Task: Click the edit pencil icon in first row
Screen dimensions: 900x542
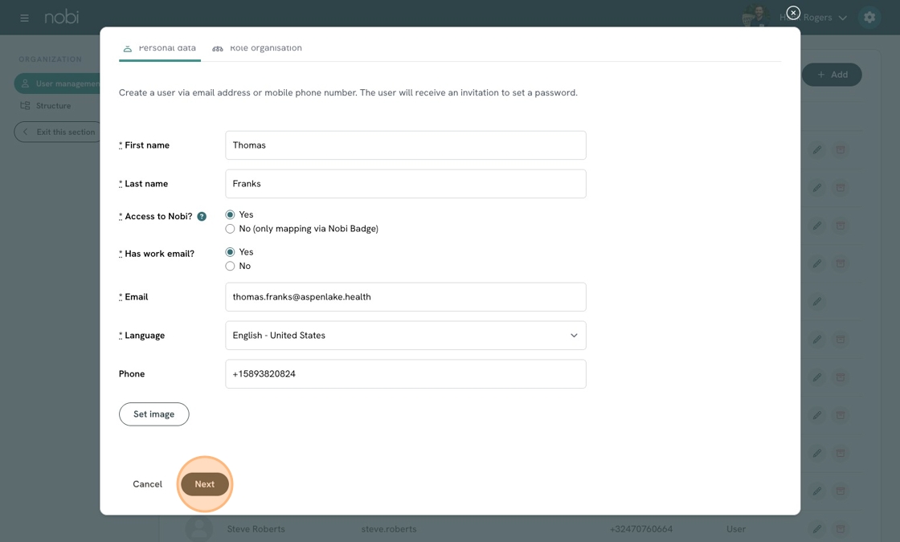Action: (x=816, y=149)
